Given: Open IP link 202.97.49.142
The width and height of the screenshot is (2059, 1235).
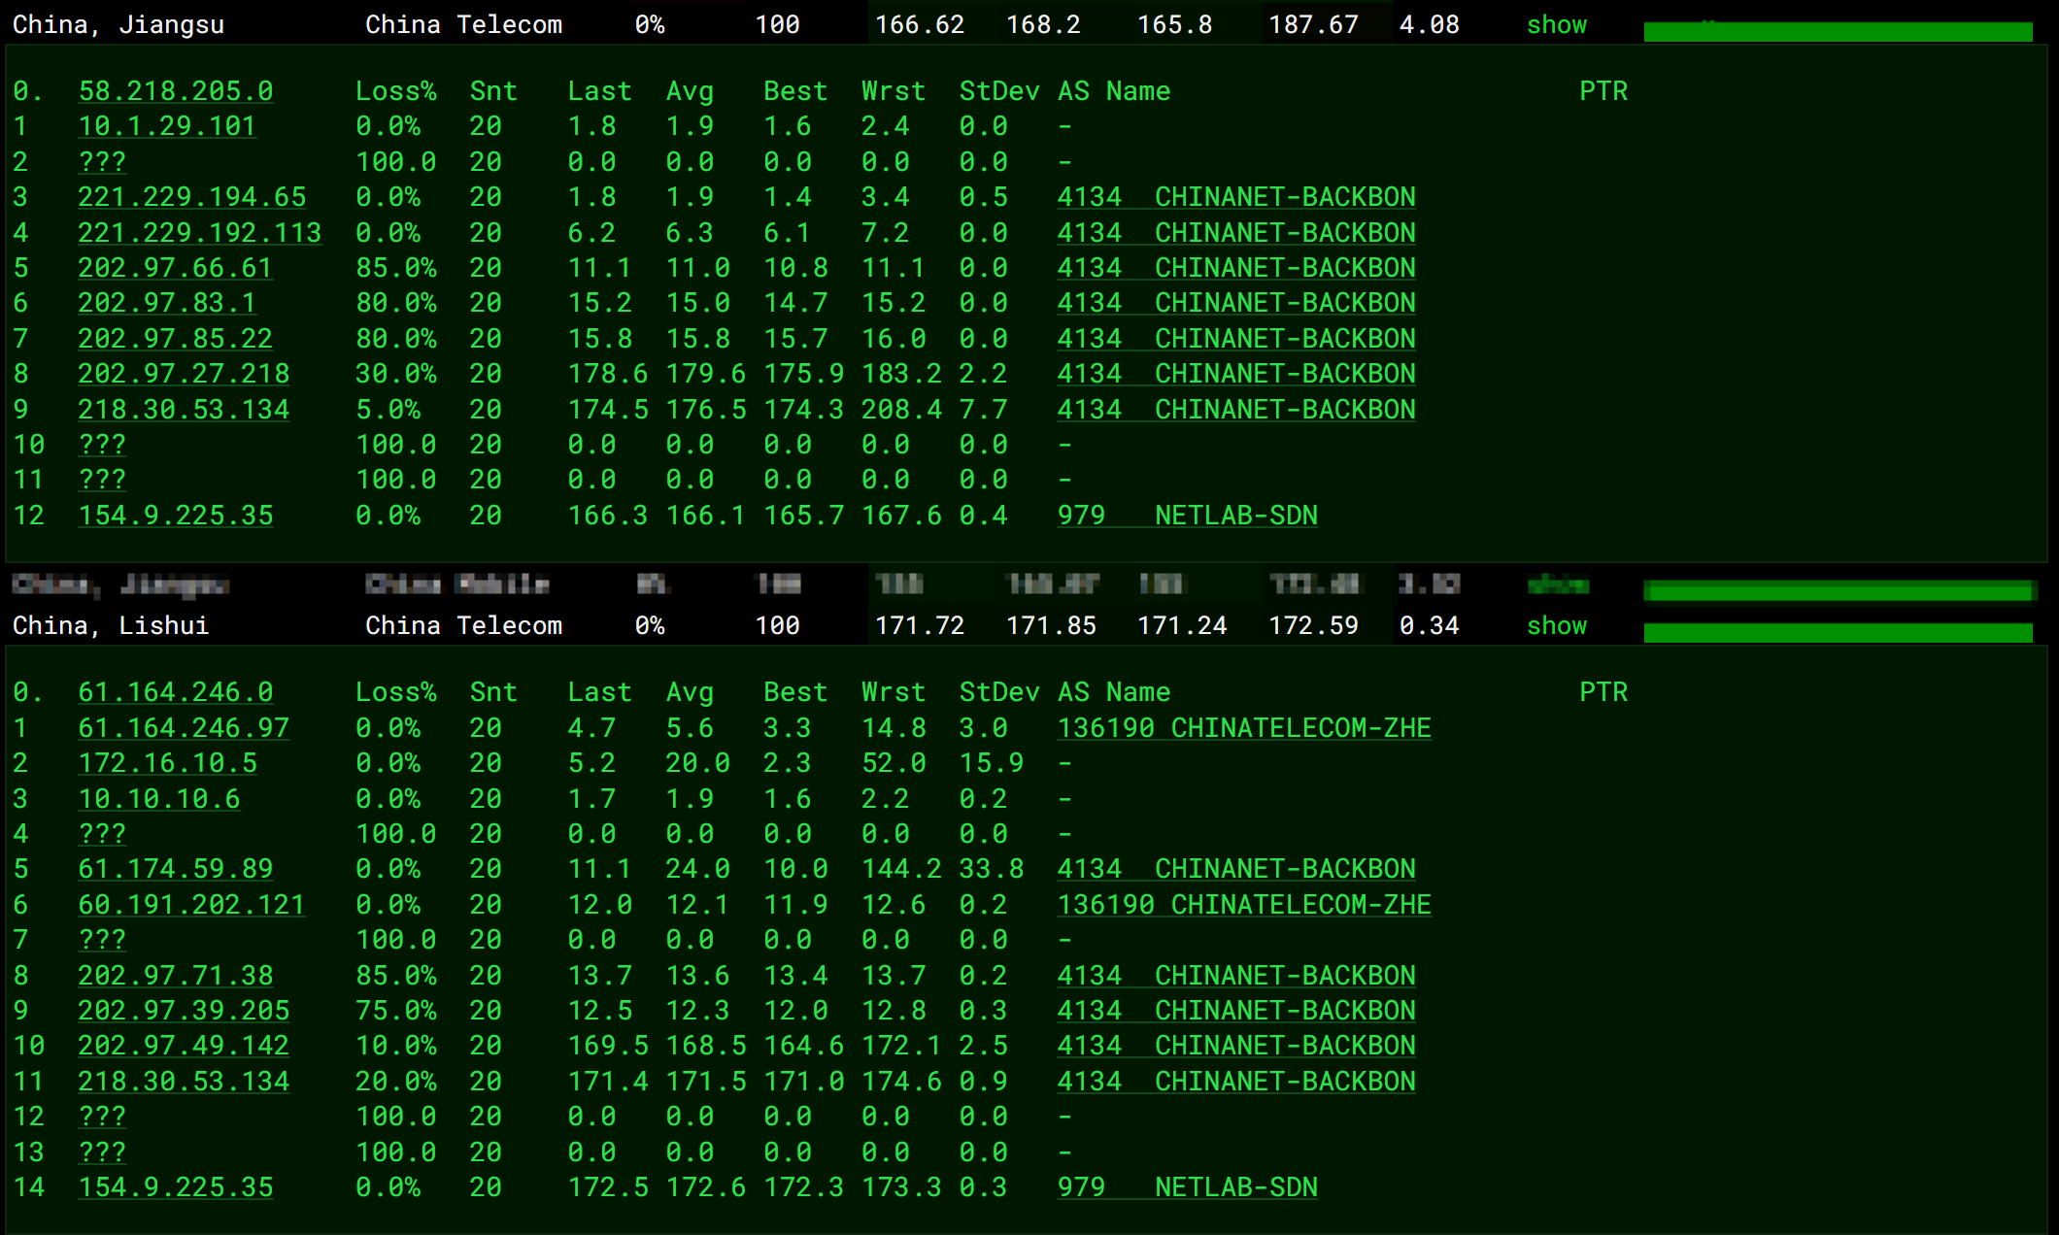Looking at the screenshot, I should 184,1046.
